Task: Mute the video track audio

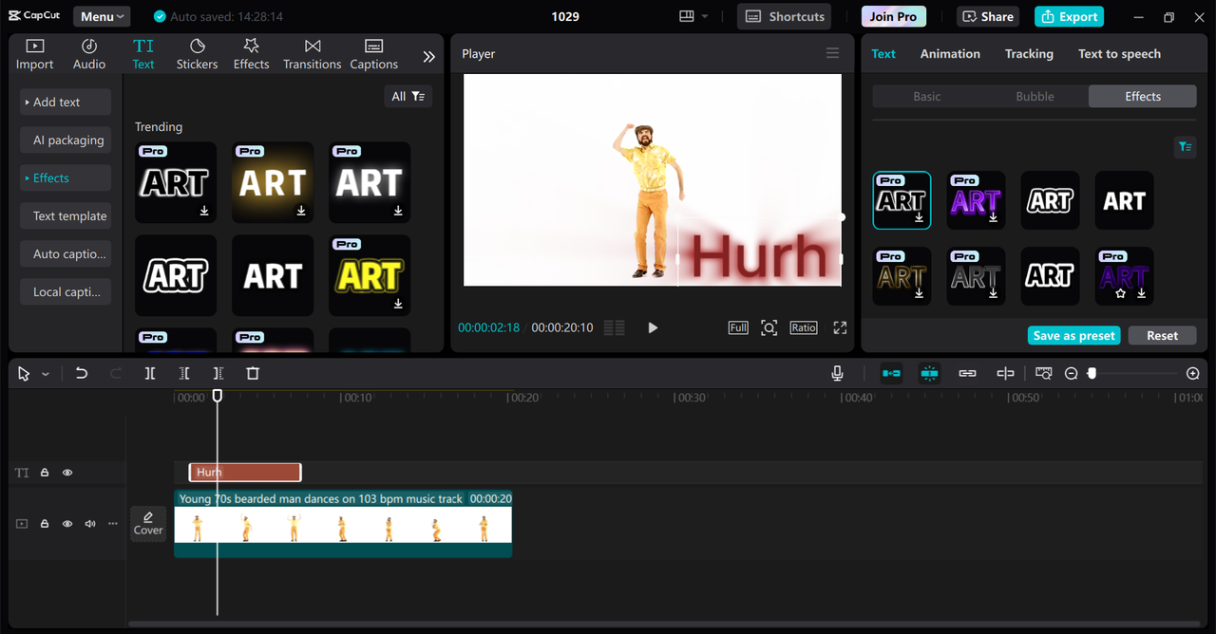Action: [x=90, y=524]
